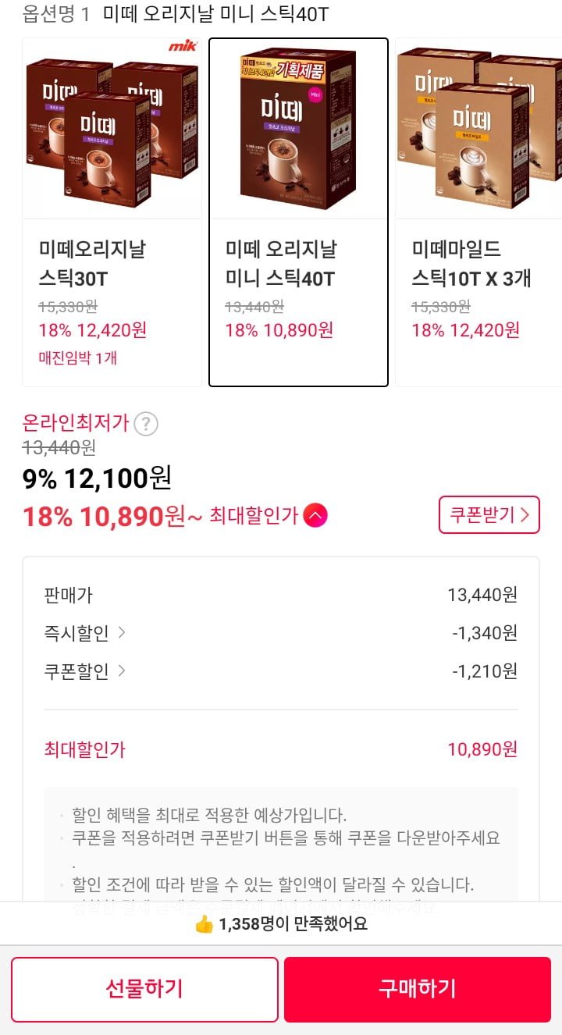Open the 미니 스틱40T product image
The height and width of the screenshot is (1035, 562).
298,128
